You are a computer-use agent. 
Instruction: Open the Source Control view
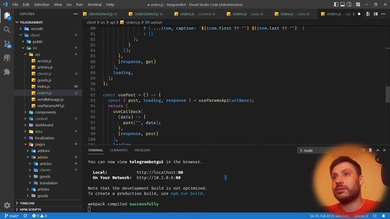coord(7,44)
